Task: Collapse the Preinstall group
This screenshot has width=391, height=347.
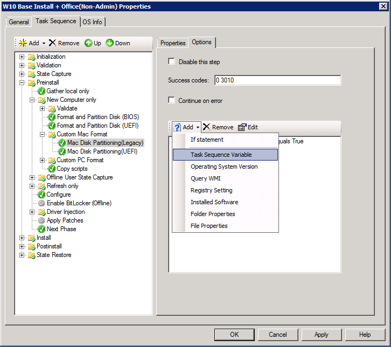Action: [22, 83]
